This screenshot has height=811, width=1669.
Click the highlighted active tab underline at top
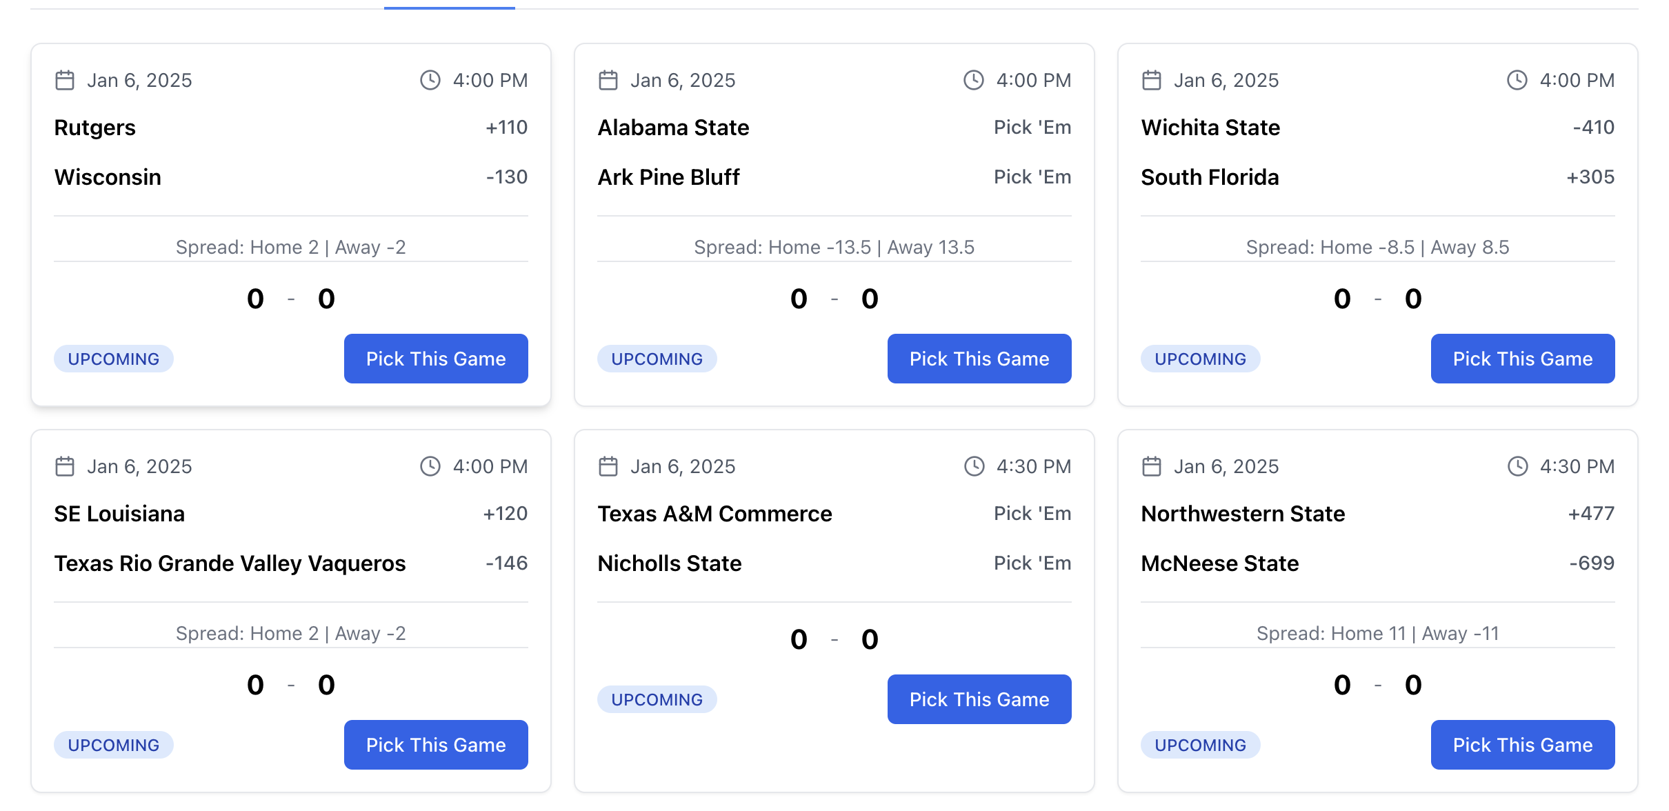450,8
